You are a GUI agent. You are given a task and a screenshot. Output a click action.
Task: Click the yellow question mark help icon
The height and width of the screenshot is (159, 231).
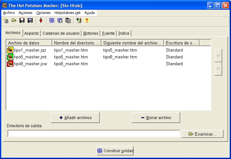87,21
